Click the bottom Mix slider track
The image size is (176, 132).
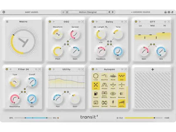pyautogui.click(x=33, y=118)
